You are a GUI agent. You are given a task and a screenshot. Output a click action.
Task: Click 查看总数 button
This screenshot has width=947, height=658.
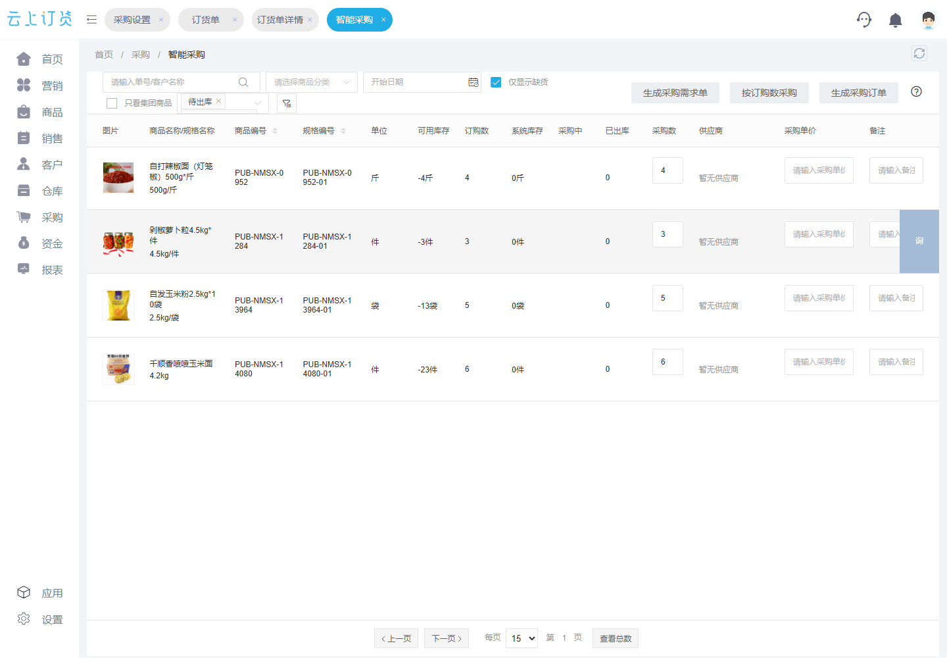pos(616,638)
